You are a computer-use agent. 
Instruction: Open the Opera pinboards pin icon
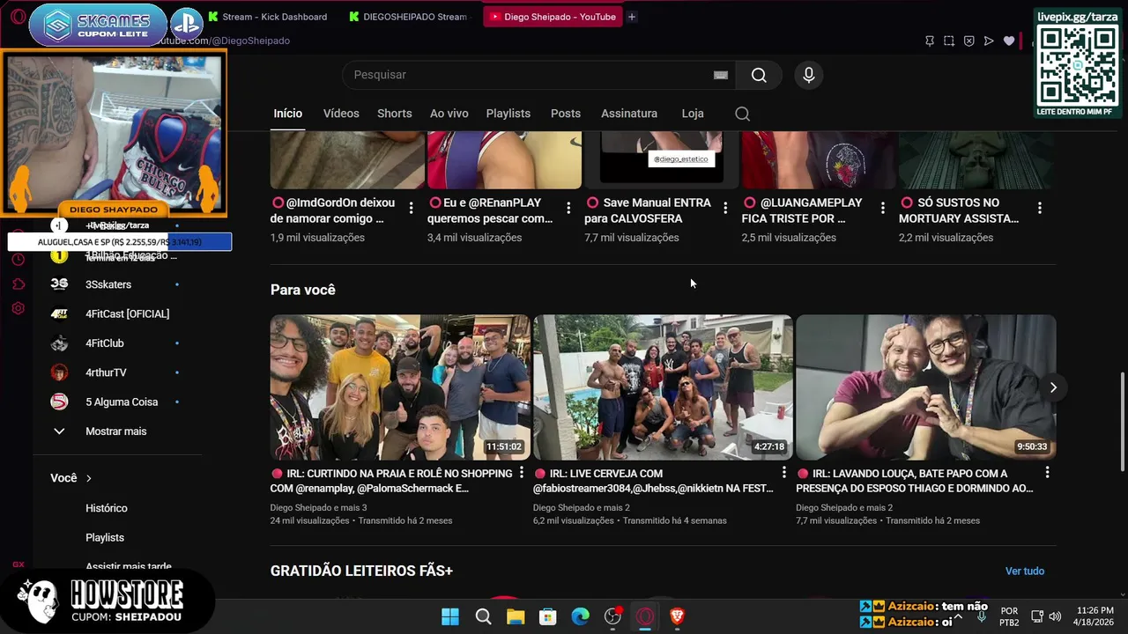pyautogui.click(x=929, y=41)
